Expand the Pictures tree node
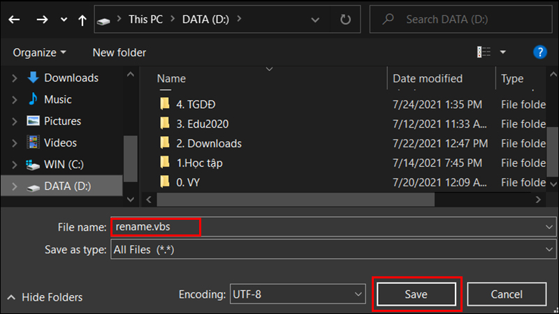Screen dimensions: 559x314 (14, 121)
